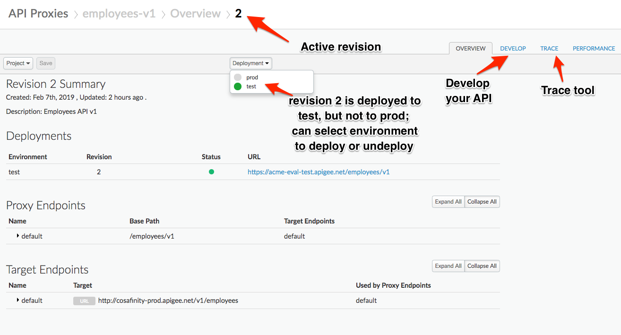Click the Description: Employees API v1 text
Screen dimensions: 621x335
tap(52, 112)
